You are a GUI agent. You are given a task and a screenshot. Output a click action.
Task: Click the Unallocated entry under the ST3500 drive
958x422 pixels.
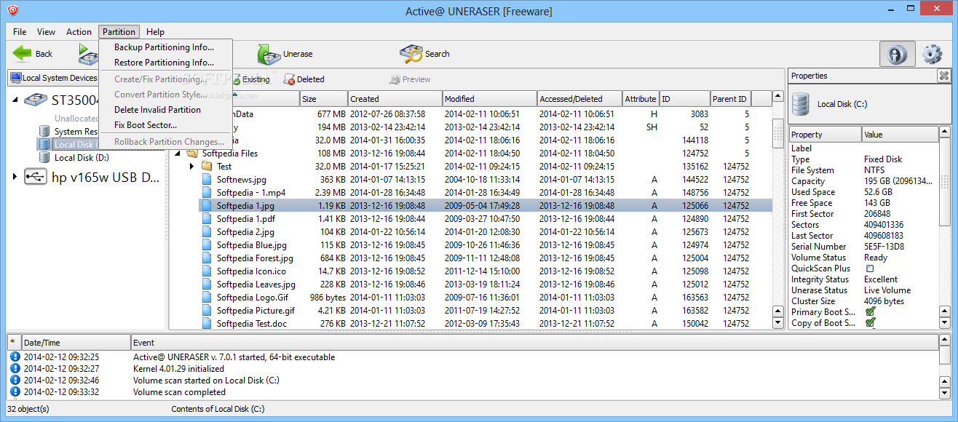(x=77, y=119)
